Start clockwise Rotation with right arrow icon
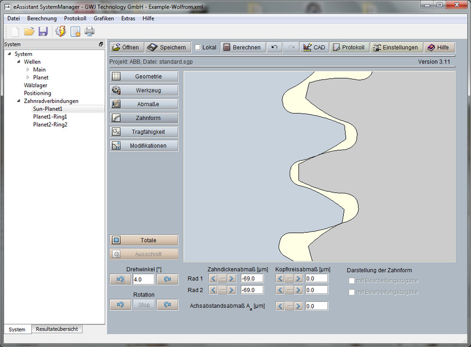Screen dimensions: 471x347 [x=167, y=305]
